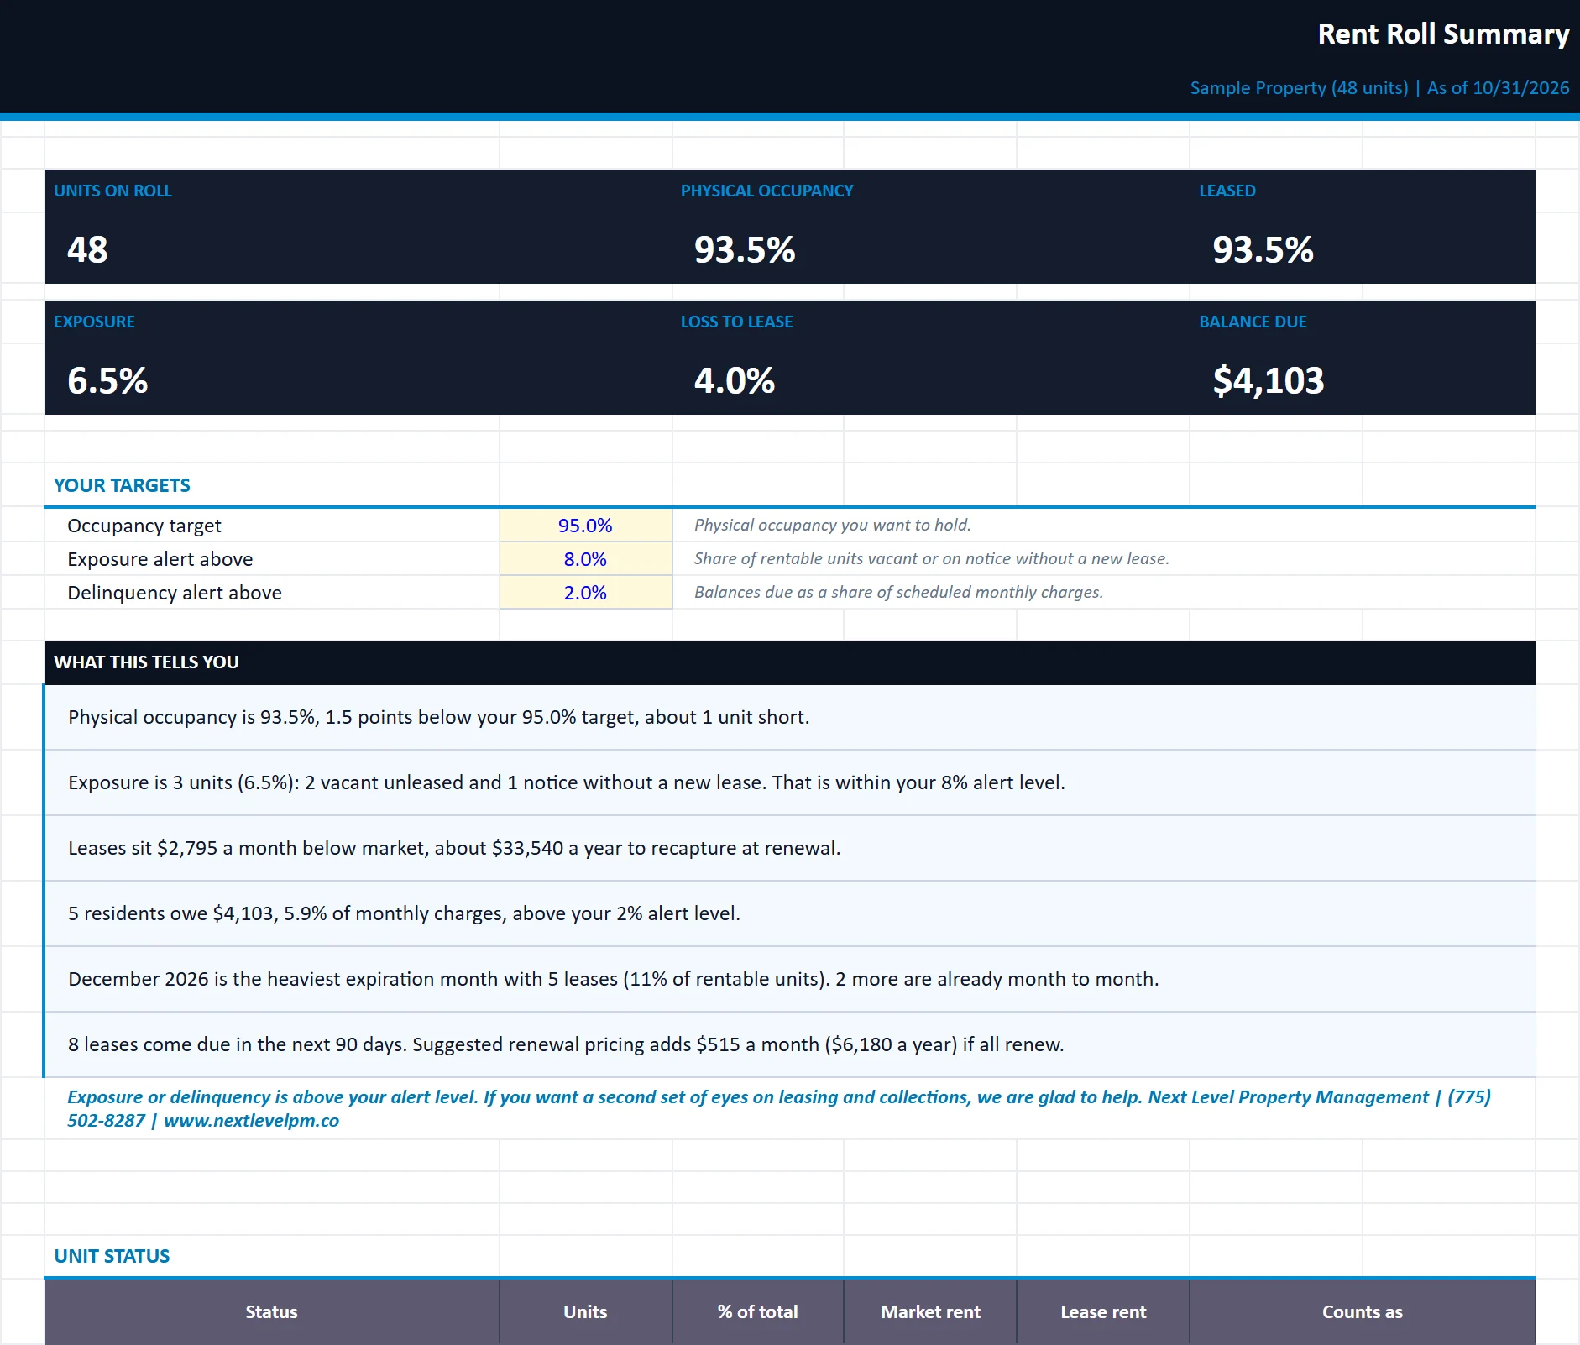Screen dimensions: 1580x1345
Task: Click the Loss to Lease 4.0% value
Action: [x=734, y=380]
